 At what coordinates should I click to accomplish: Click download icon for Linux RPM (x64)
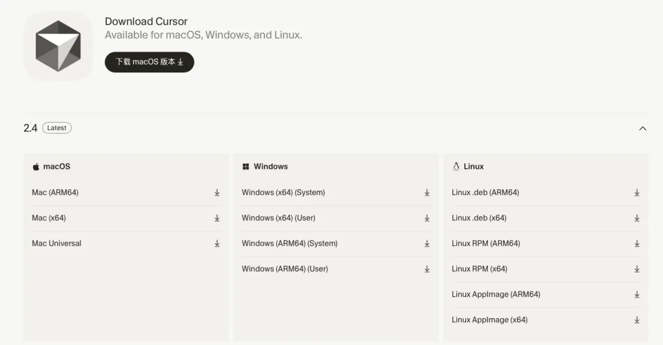coord(637,269)
